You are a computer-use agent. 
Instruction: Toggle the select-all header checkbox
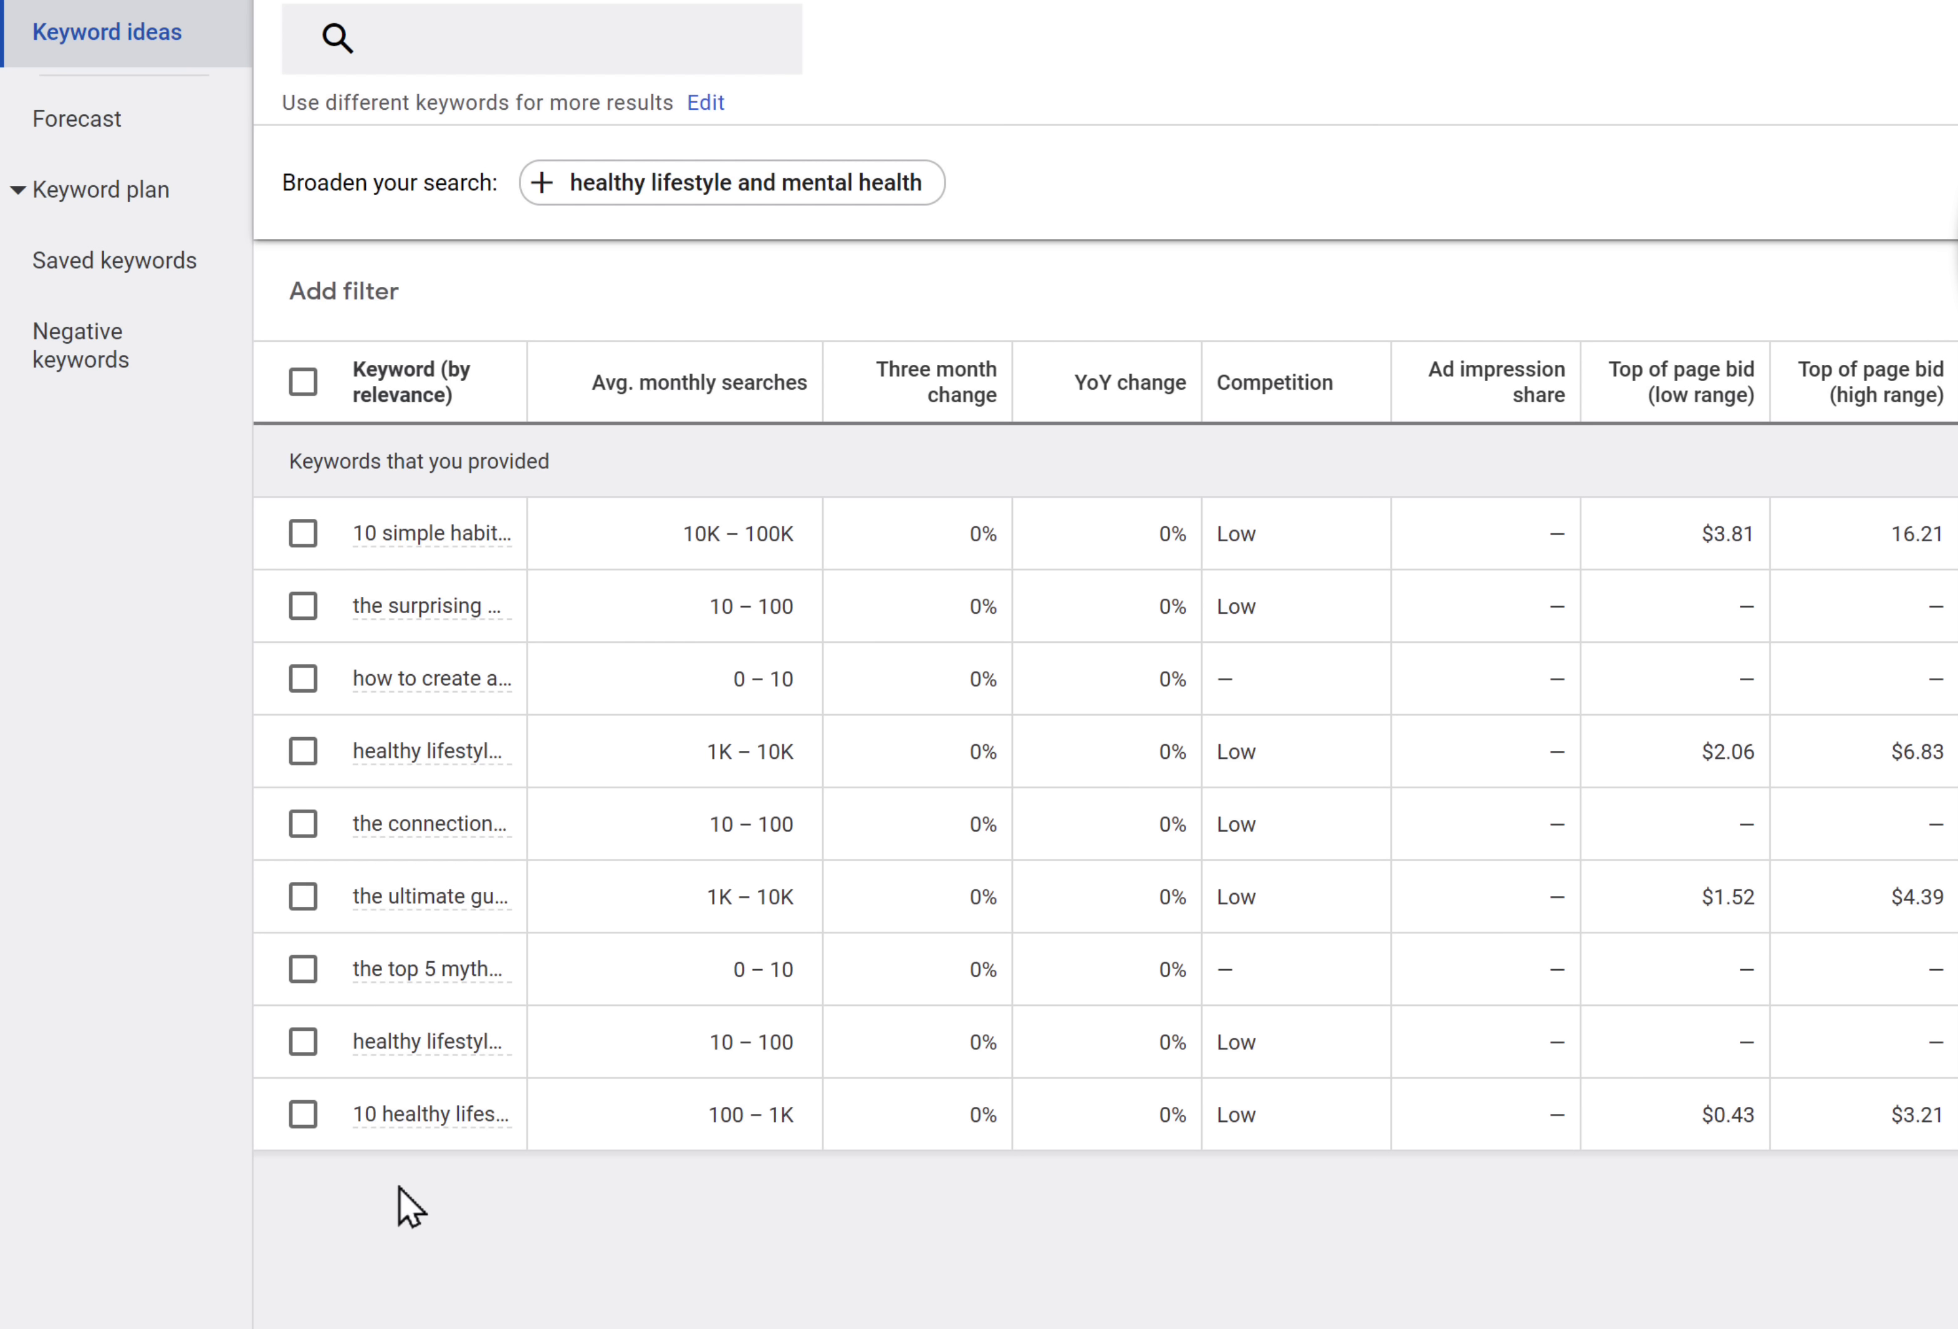click(x=302, y=382)
